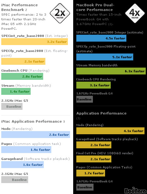Click the 6.3x faster memory bandwidth bar

tap(111, 71)
